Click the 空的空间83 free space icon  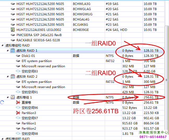[18, 71]
